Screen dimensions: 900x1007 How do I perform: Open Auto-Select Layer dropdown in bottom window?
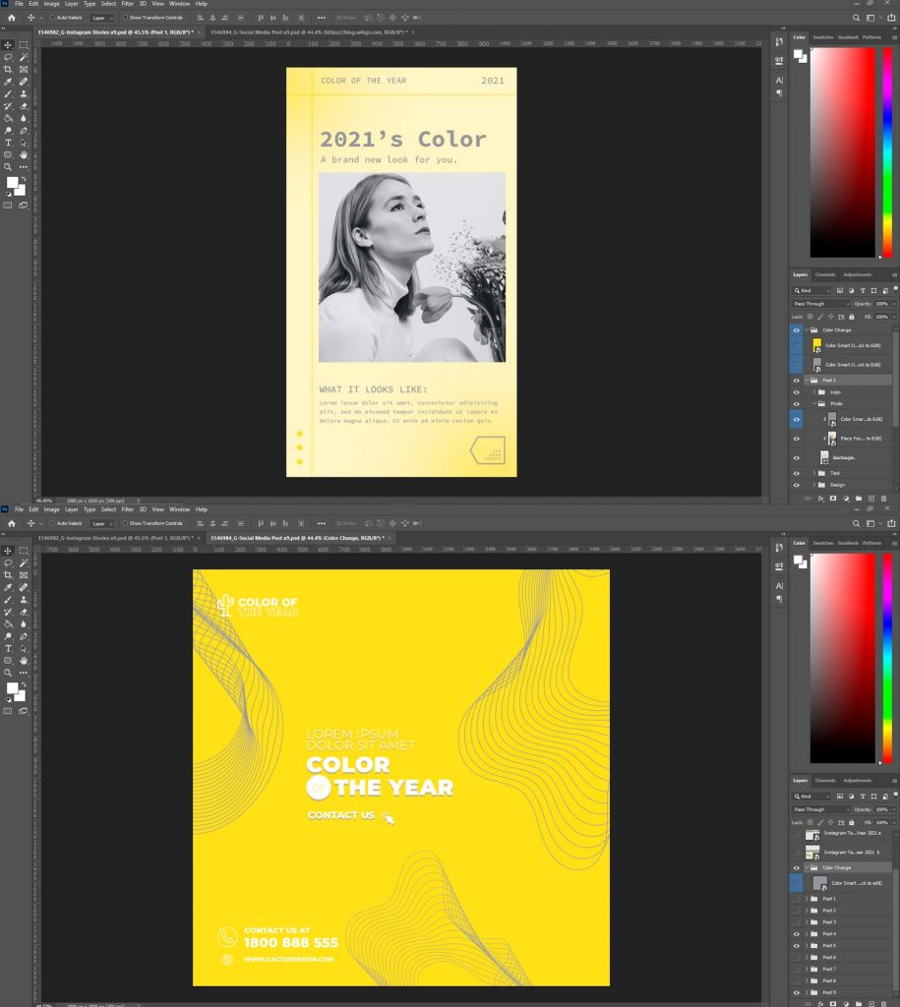click(x=101, y=523)
